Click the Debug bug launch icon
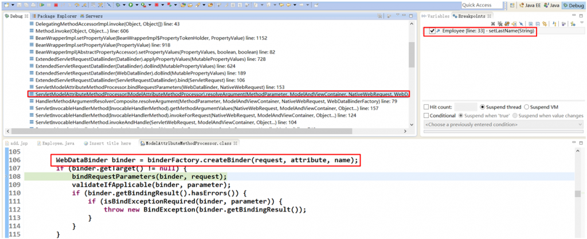Viewport: 587px width, 239px height. tap(118, 5)
